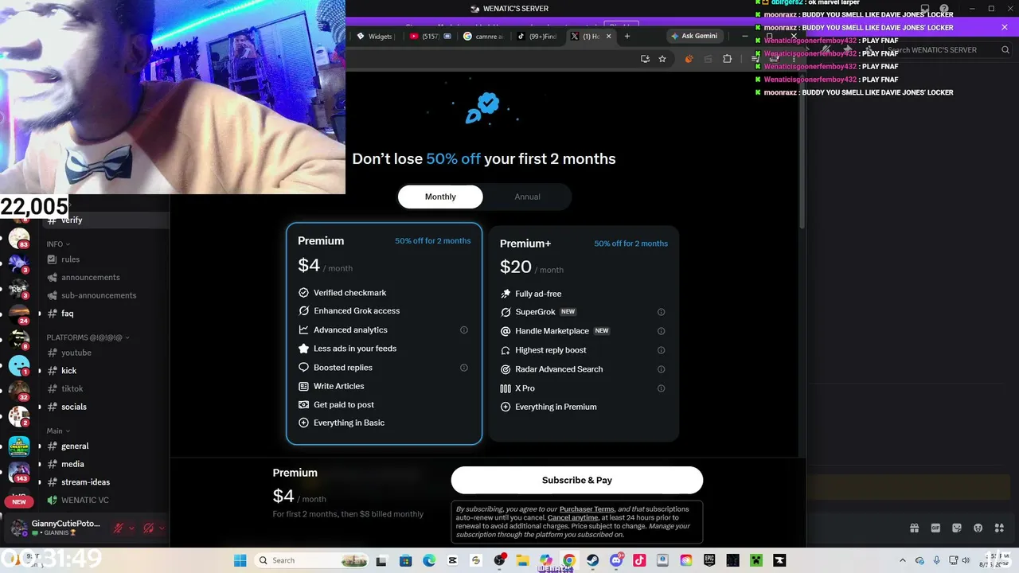Open CapCut from the taskbar
1019x573 pixels.
tap(453, 560)
